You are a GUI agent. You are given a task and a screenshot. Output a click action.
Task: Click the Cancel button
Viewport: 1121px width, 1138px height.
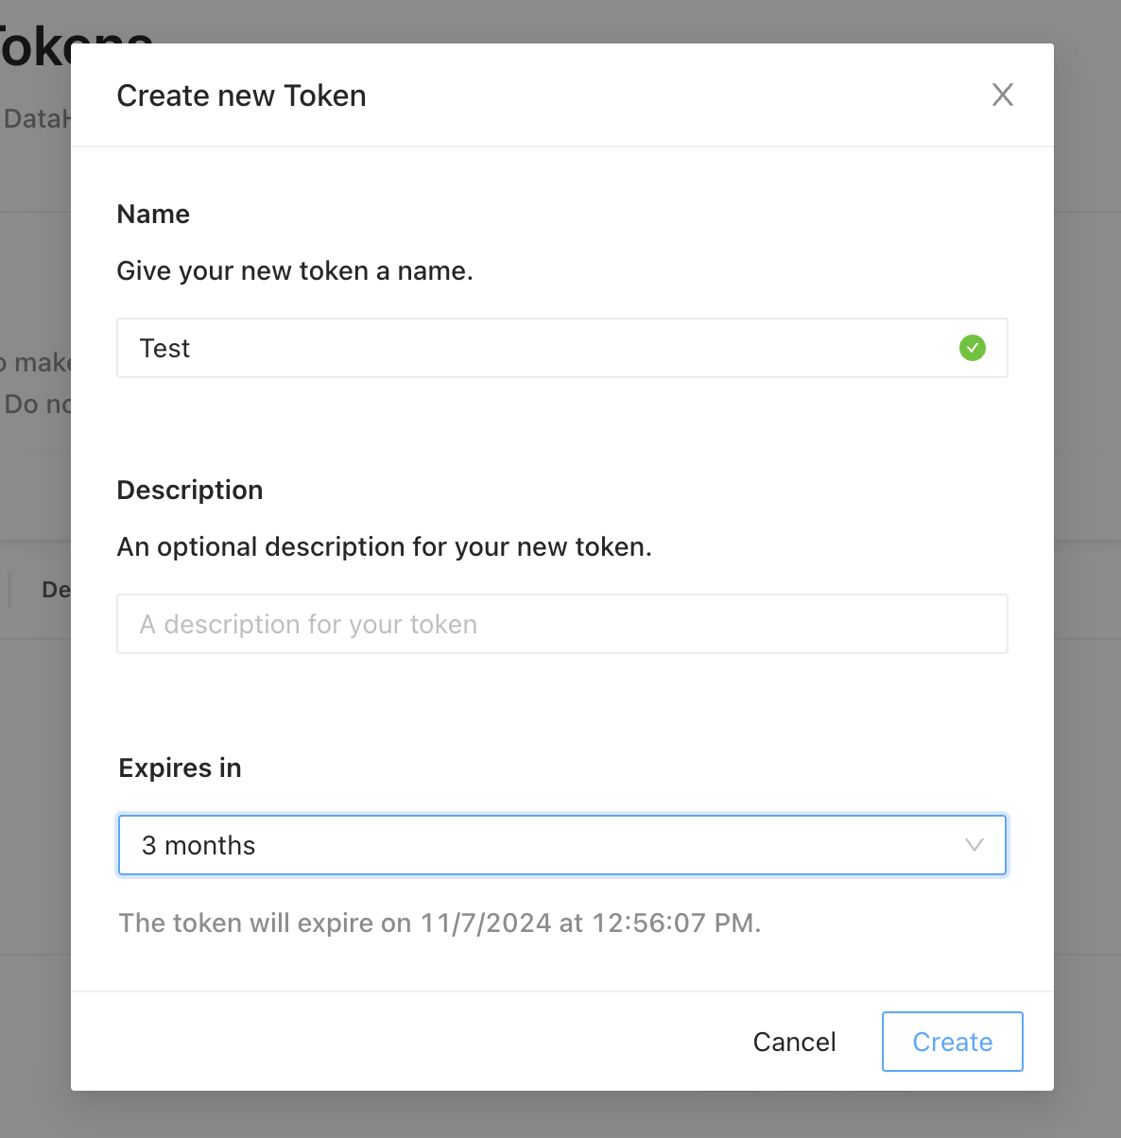[794, 1042]
